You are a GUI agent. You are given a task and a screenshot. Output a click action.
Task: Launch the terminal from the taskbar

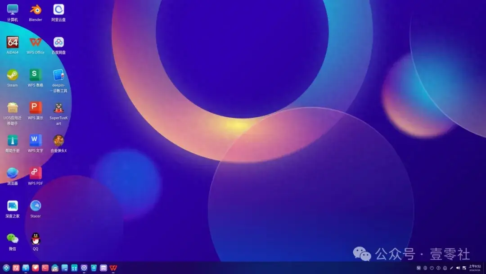[45, 268]
